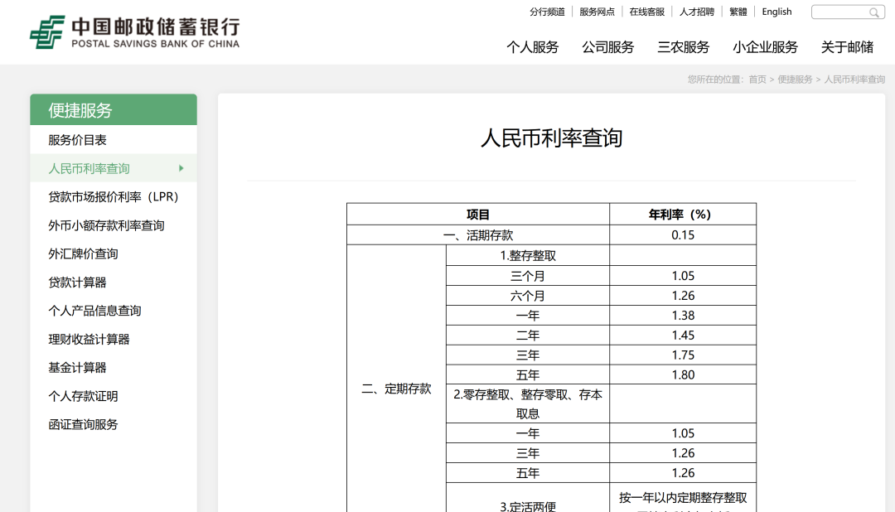Open 贷款市场报价利率（LPR）page
Screen dimensions: 895x512
[114, 196]
